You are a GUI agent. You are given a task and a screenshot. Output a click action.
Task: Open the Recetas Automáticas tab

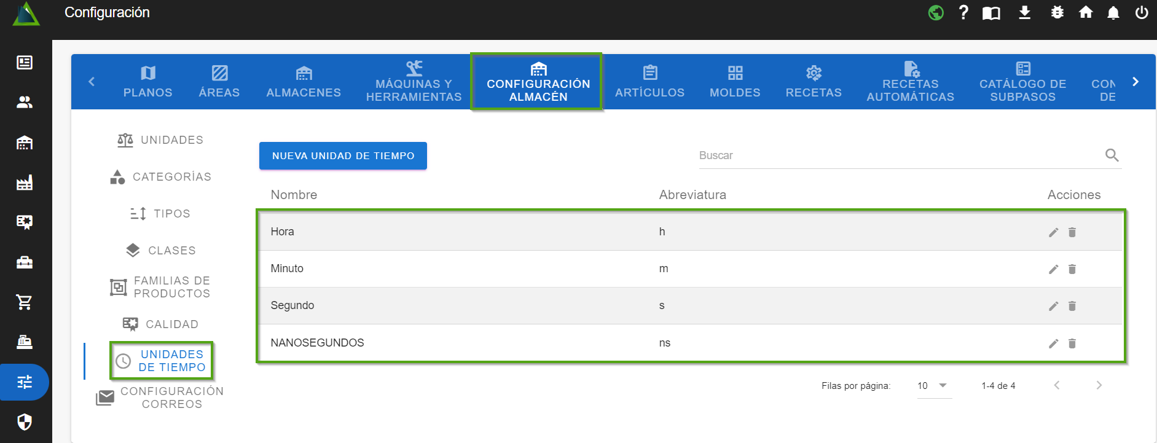[910, 82]
